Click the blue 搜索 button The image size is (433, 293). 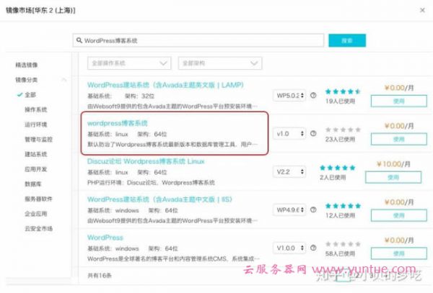[346, 40]
